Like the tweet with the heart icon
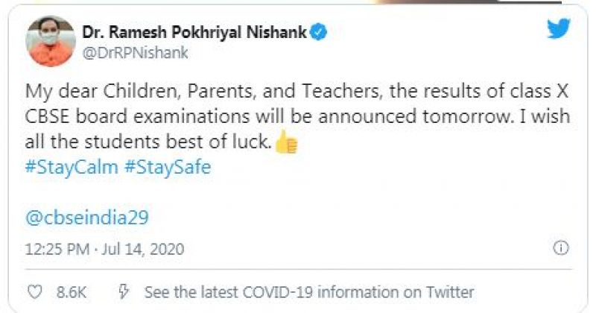The image size is (596, 313). point(34,291)
